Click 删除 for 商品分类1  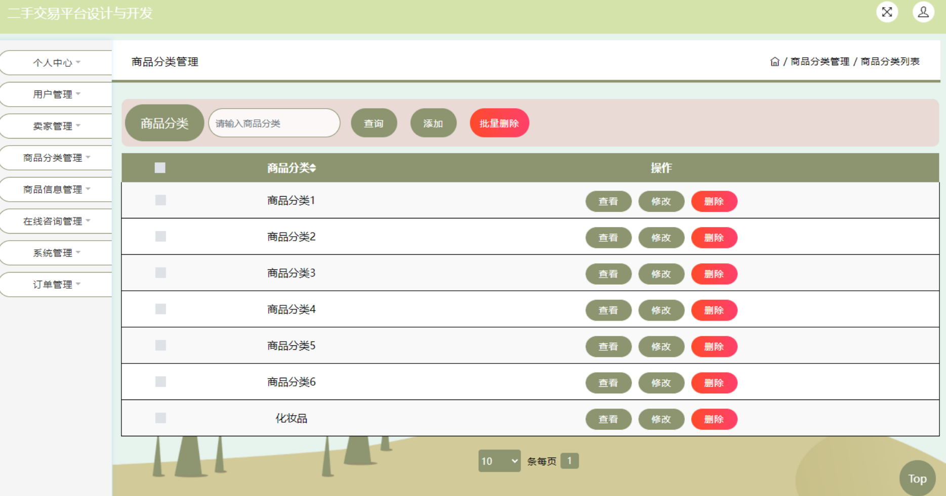pos(714,201)
